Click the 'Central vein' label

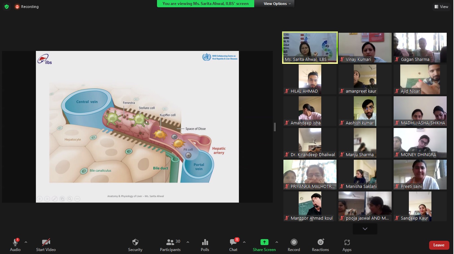(87, 102)
